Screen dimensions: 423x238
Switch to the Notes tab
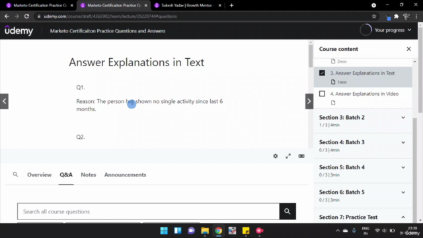(x=88, y=175)
